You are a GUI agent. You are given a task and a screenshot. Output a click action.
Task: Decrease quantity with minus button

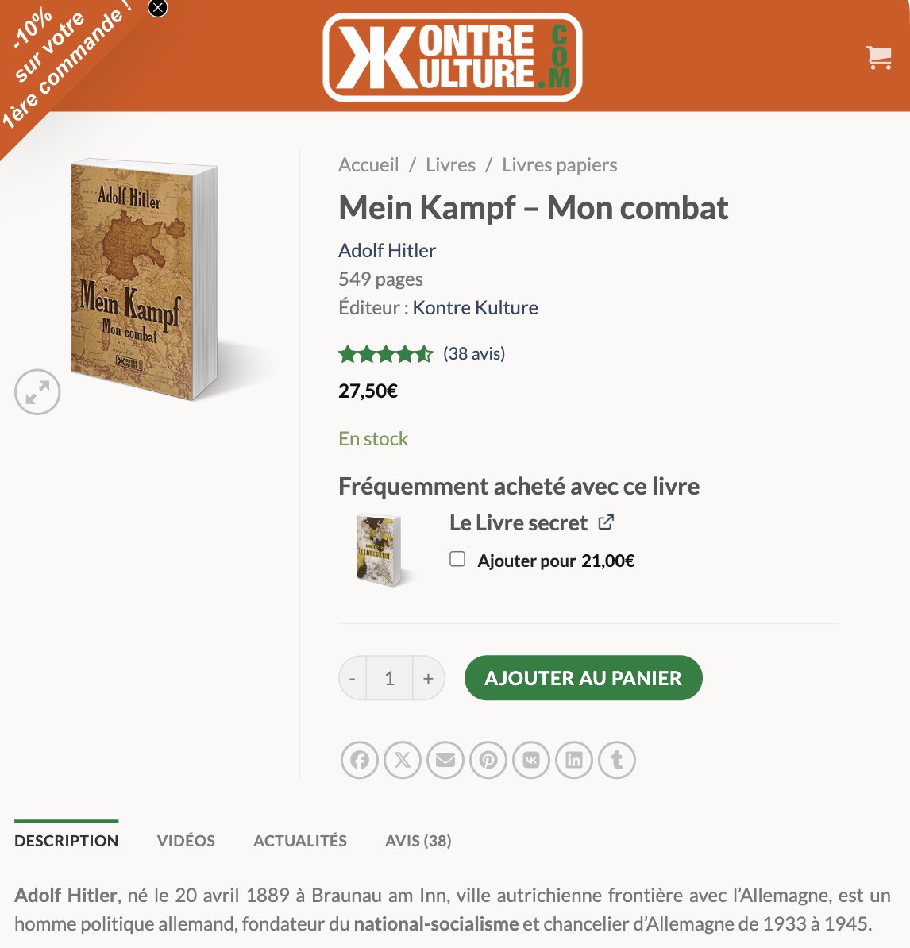pos(353,678)
